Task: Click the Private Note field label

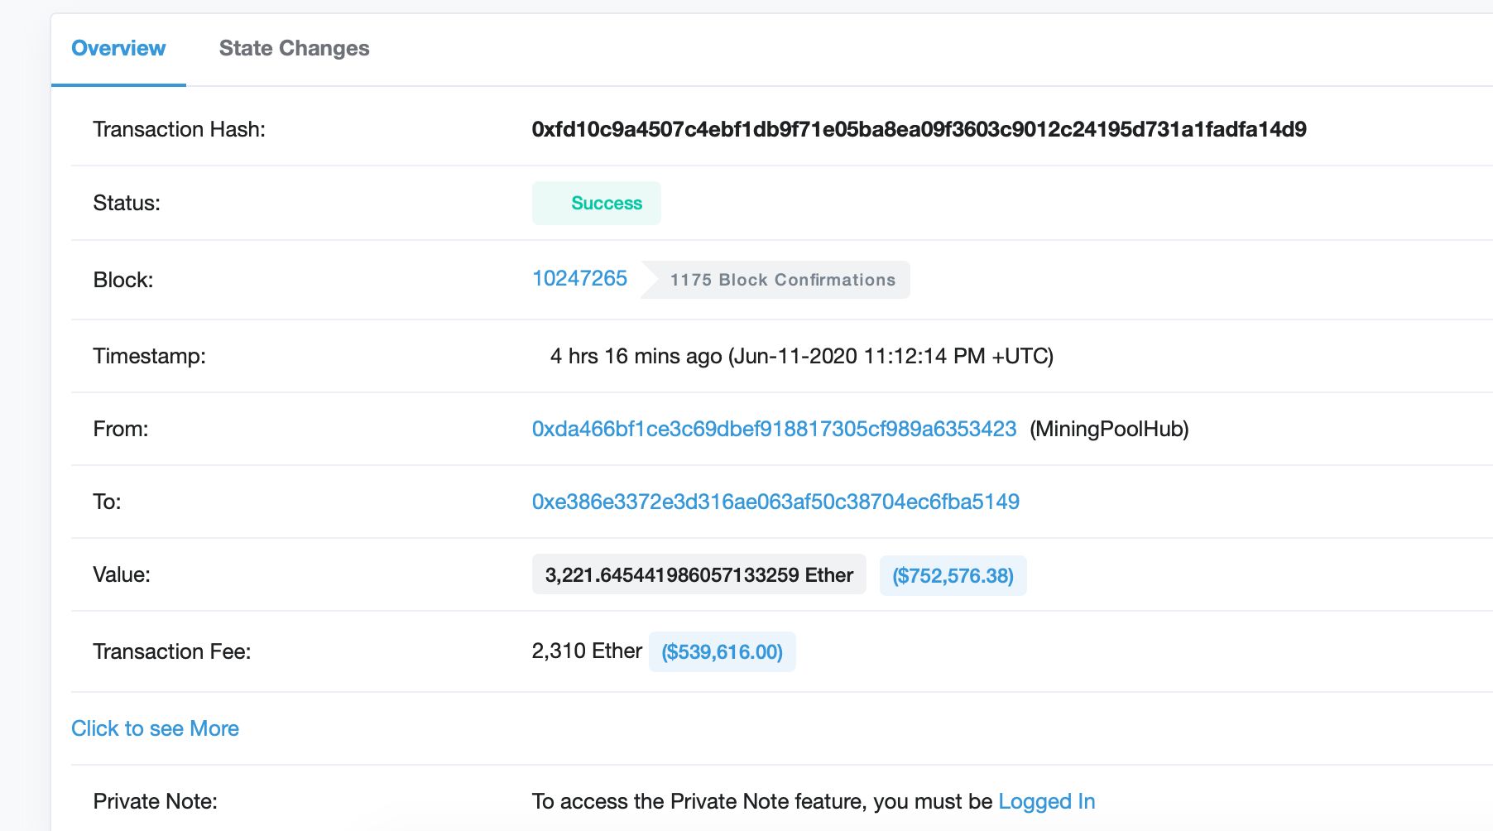Action: coord(155,801)
